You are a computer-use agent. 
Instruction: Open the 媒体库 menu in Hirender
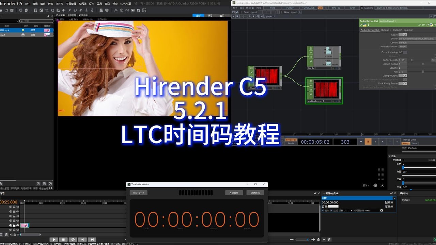click(59, 4)
